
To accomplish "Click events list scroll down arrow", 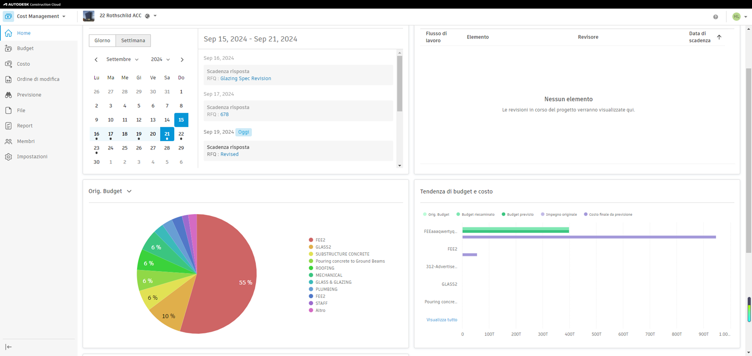I will coord(400,165).
